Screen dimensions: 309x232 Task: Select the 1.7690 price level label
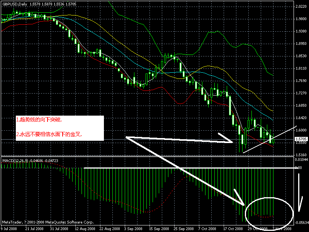[x=301, y=81]
